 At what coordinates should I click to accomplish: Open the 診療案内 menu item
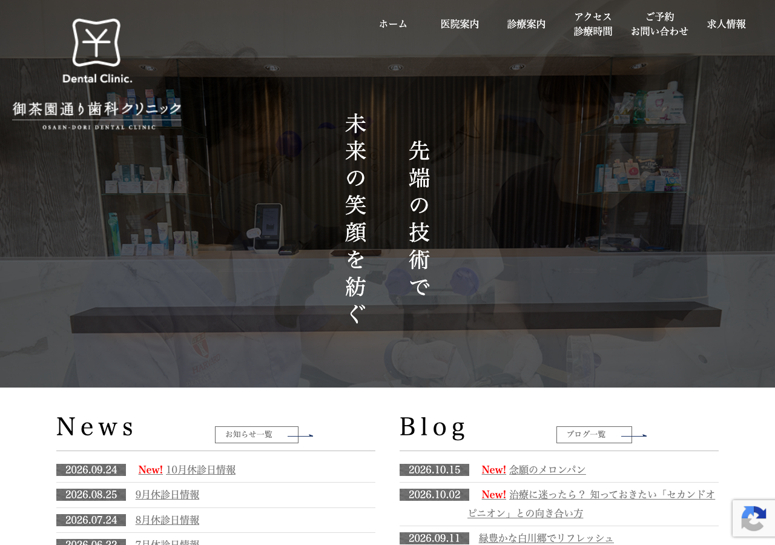(527, 24)
